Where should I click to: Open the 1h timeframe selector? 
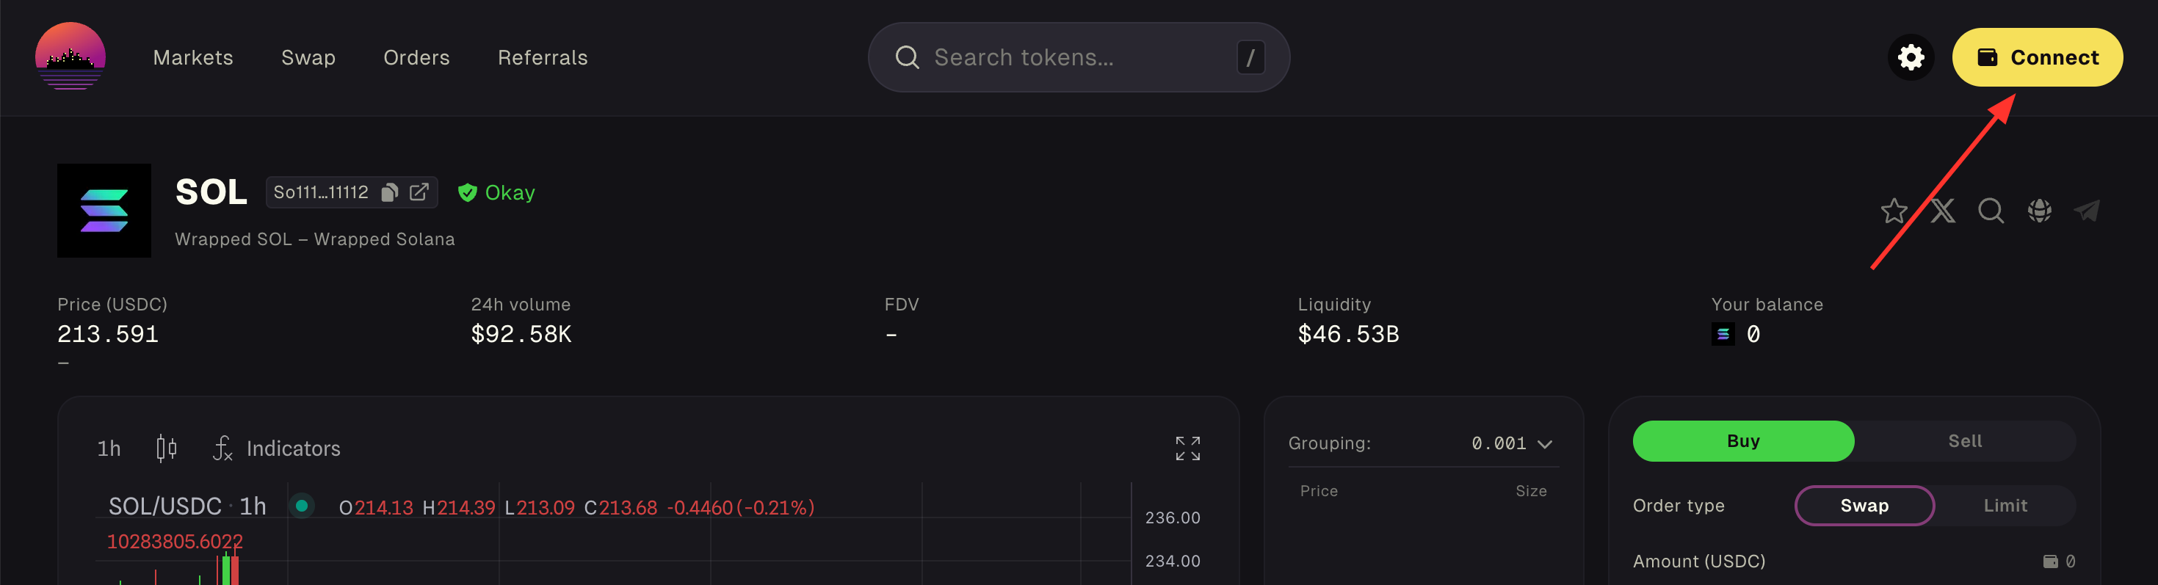click(x=109, y=448)
